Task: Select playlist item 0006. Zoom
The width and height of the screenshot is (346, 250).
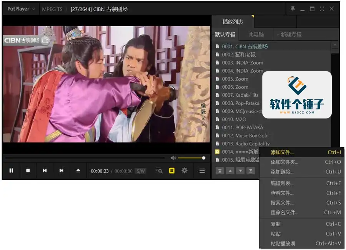Action: 238,87
